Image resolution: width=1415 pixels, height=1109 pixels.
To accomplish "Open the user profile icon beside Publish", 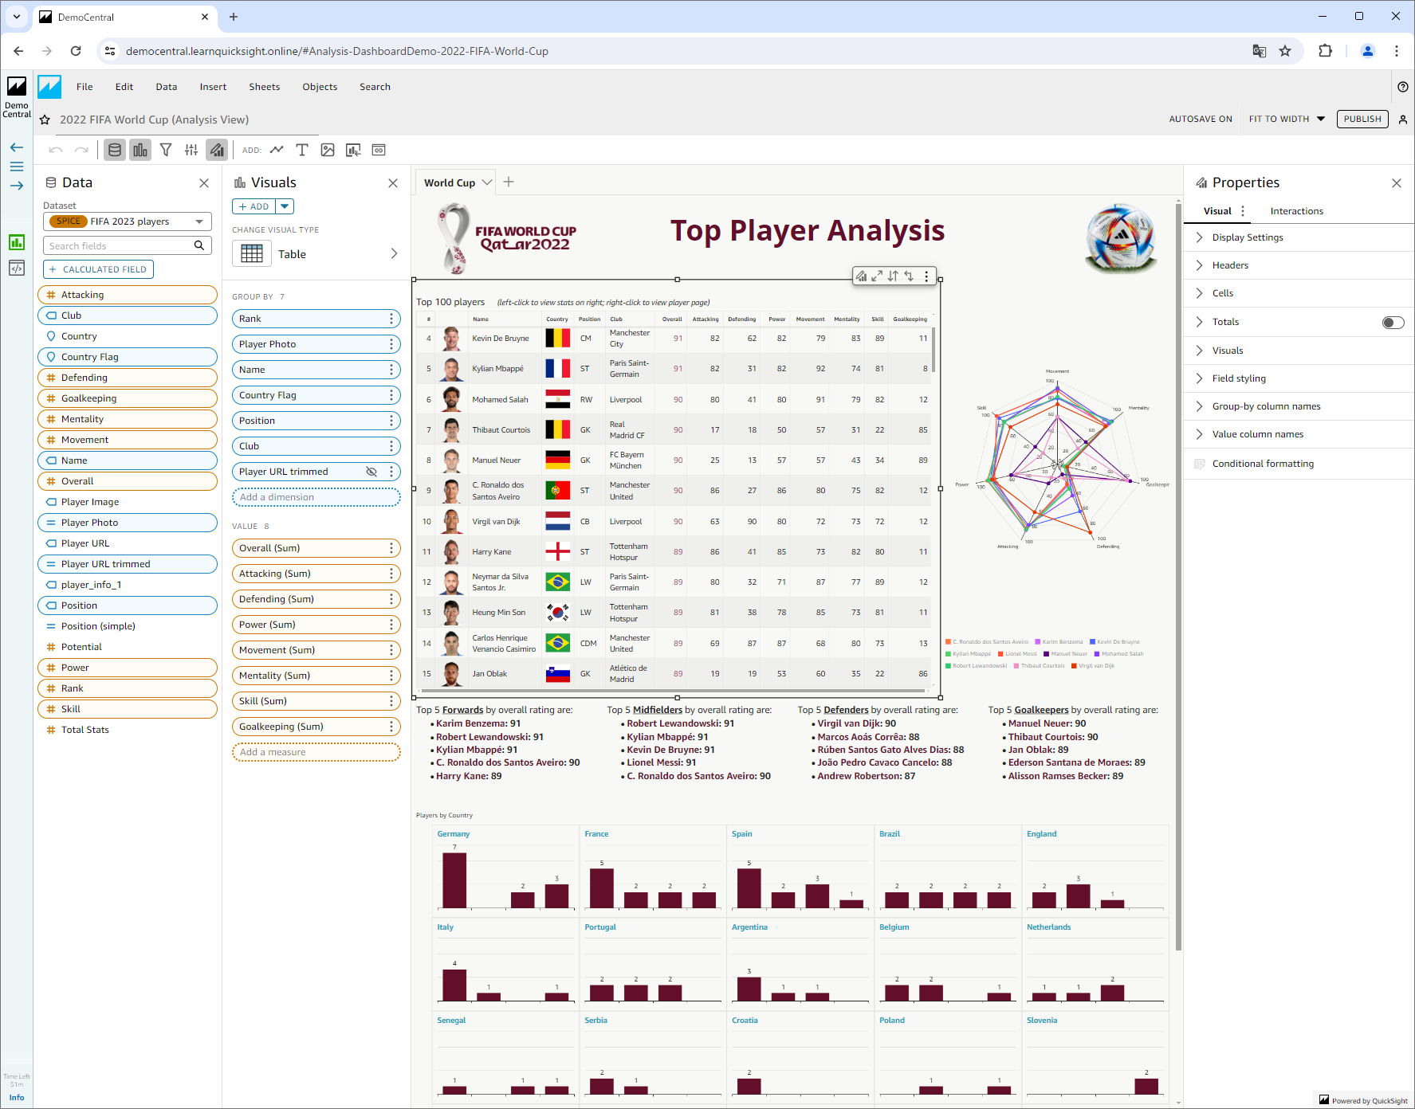I will (x=1403, y=120).
